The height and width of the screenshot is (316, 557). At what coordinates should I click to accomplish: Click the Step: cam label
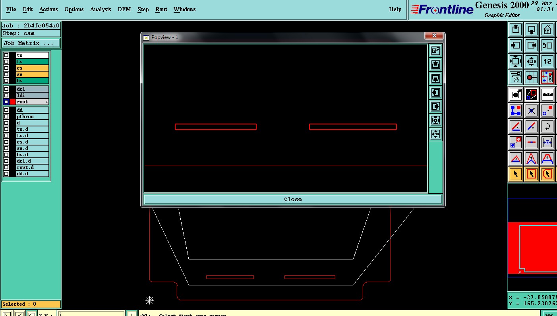(31, 33)
